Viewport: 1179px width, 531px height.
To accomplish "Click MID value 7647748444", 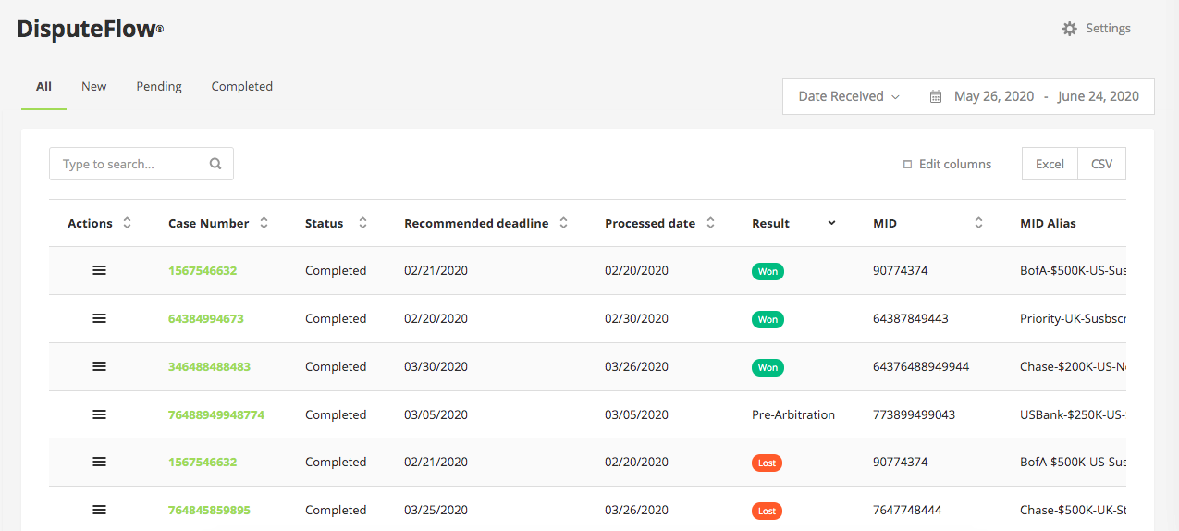I will click(907, 510).
